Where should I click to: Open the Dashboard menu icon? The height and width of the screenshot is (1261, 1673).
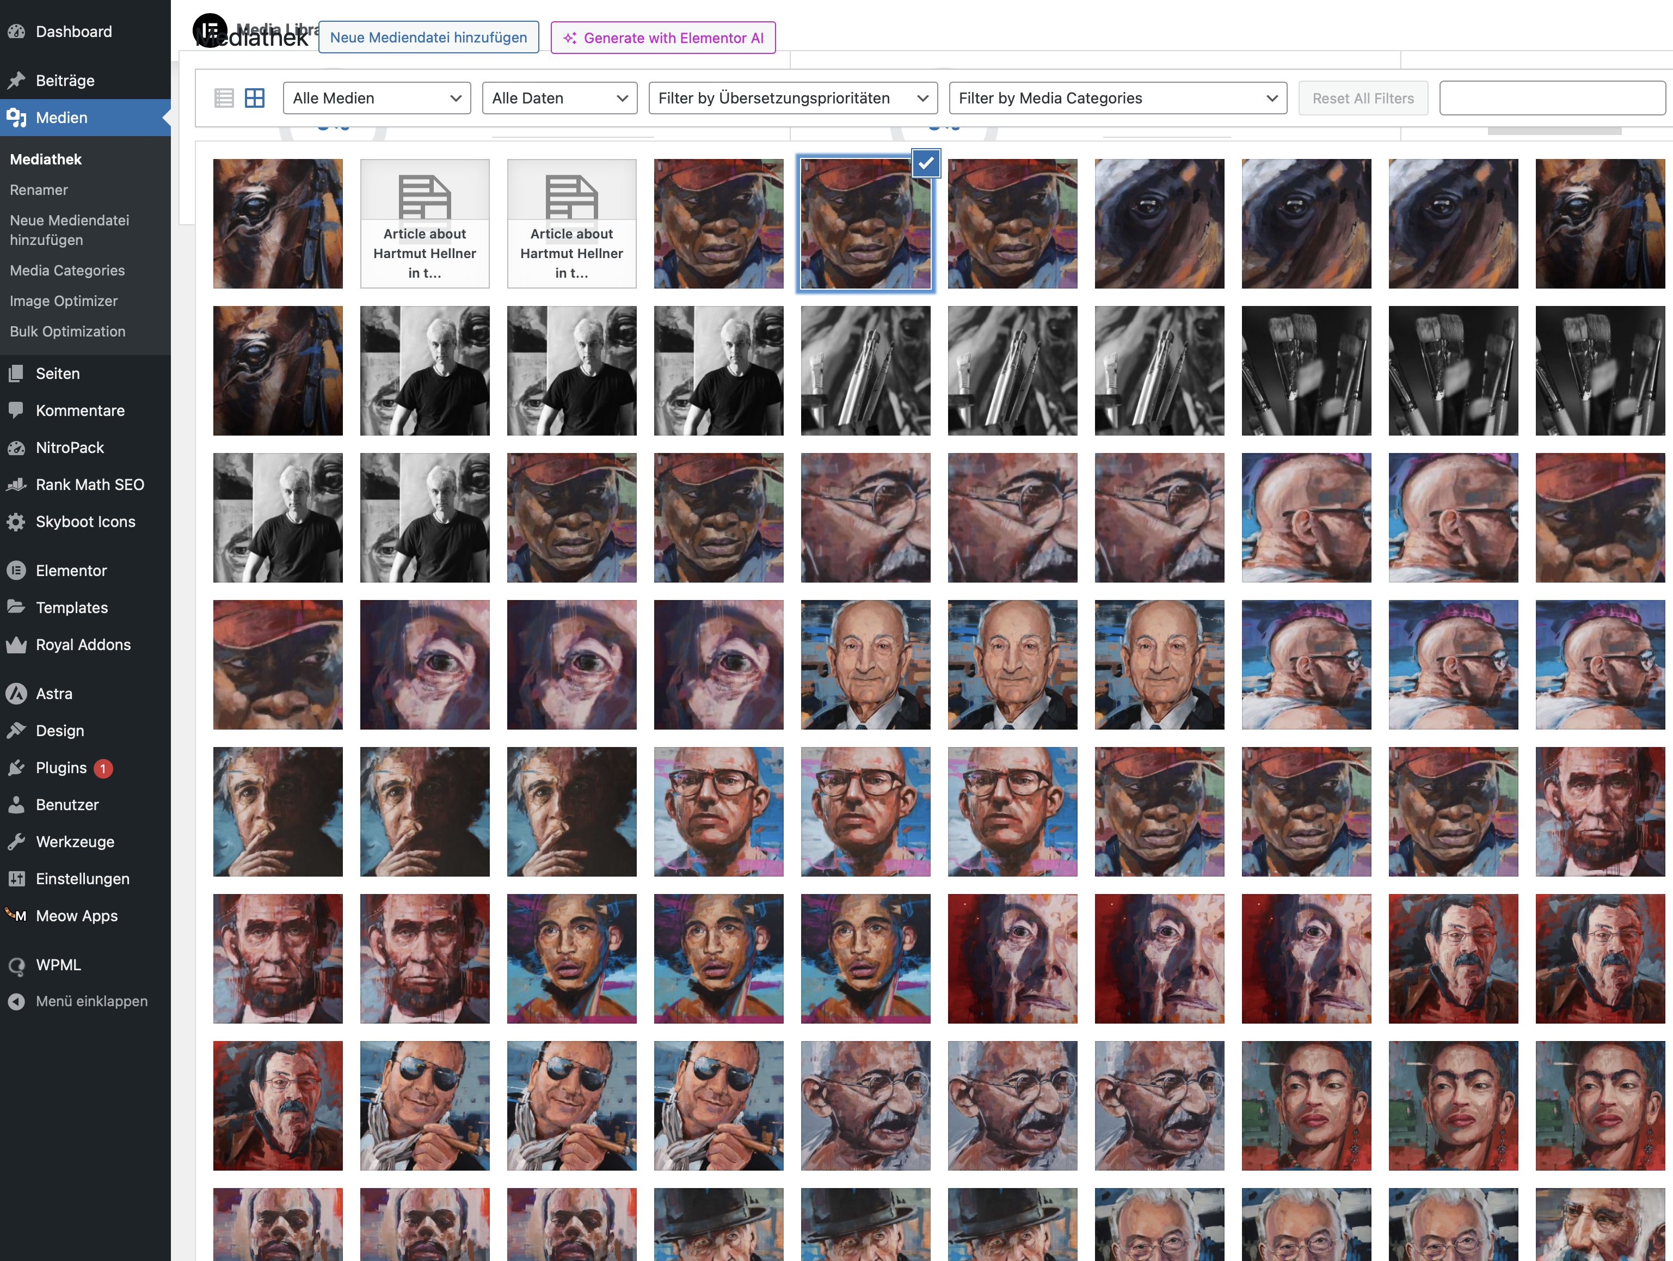coord(17,32)
